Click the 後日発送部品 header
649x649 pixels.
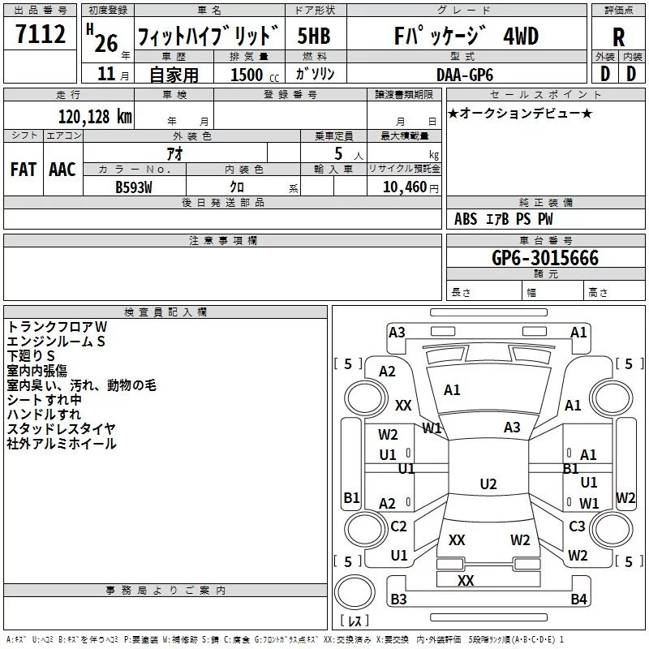(222, 203)
